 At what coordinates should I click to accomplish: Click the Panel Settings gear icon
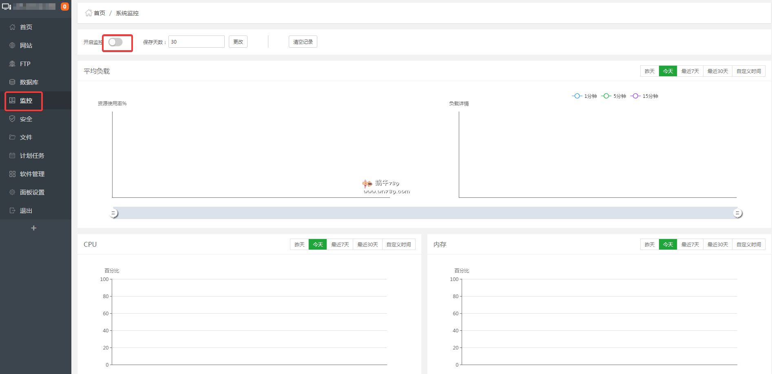click(x=12, y=193)
